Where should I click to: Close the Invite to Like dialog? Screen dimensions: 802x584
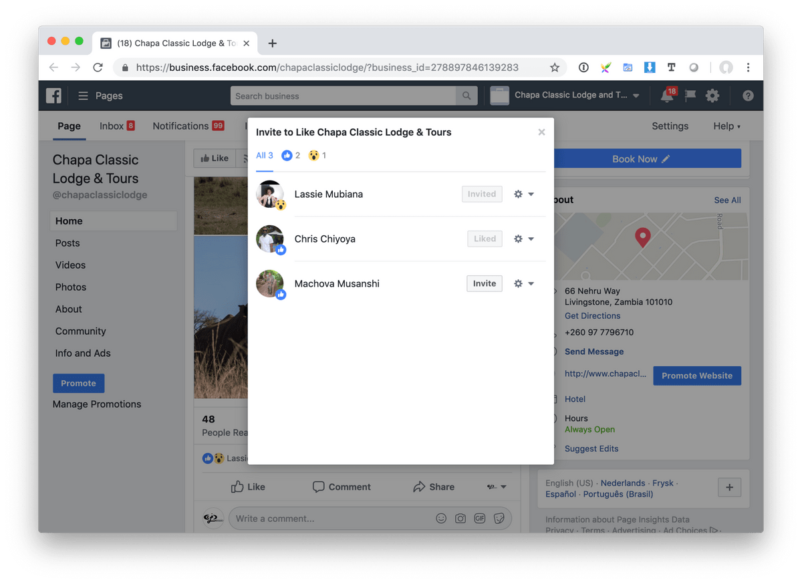[x=541, y=132]
